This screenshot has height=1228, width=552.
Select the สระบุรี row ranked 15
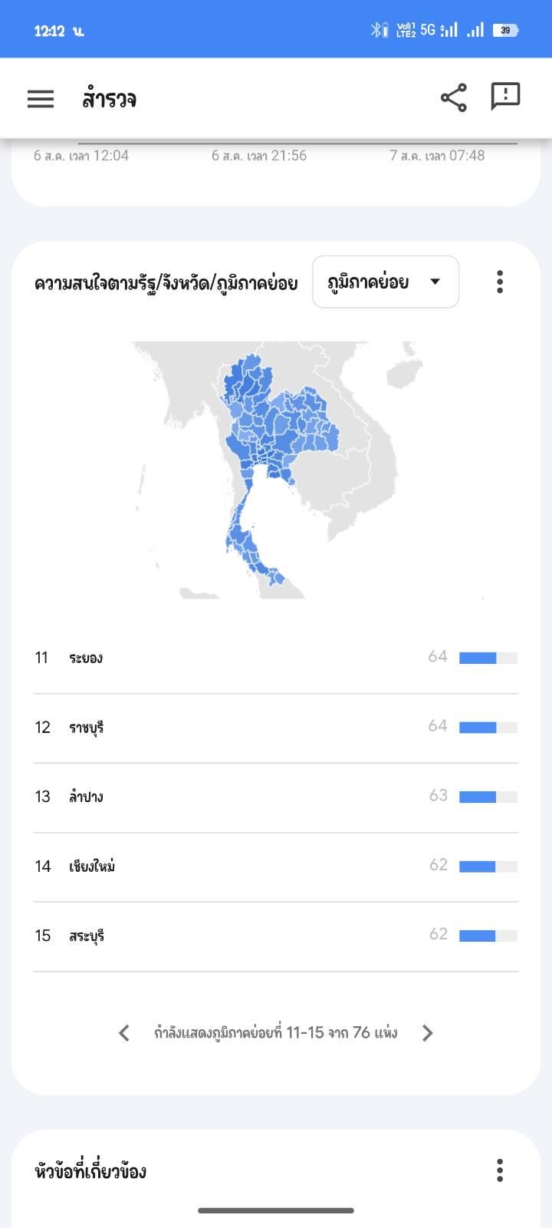pos(276,936)
